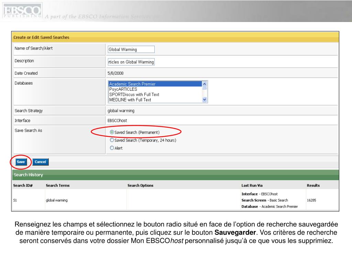Click the Search ID# column header
Screen dimensions: 352x264
pyautogui.click(x=23, y=185)
